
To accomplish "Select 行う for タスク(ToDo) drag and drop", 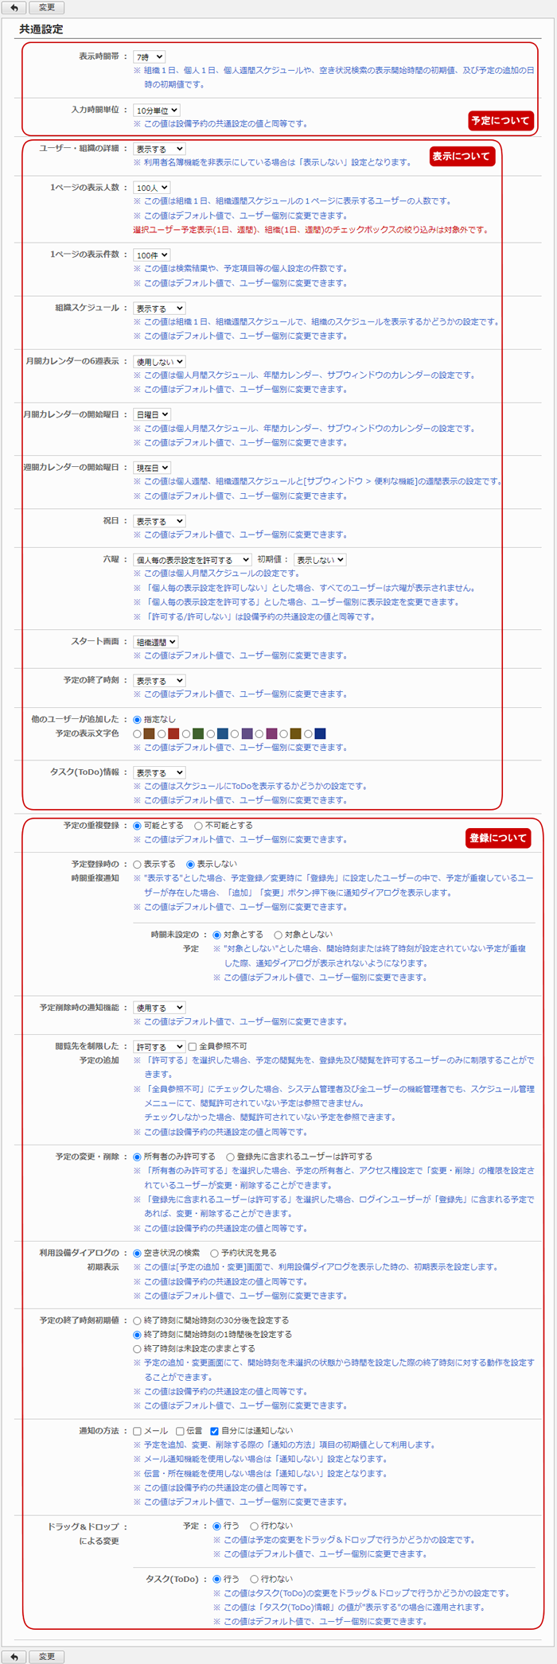I will point(217,1579).
